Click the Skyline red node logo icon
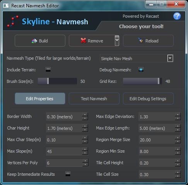 tap(13, 21)
